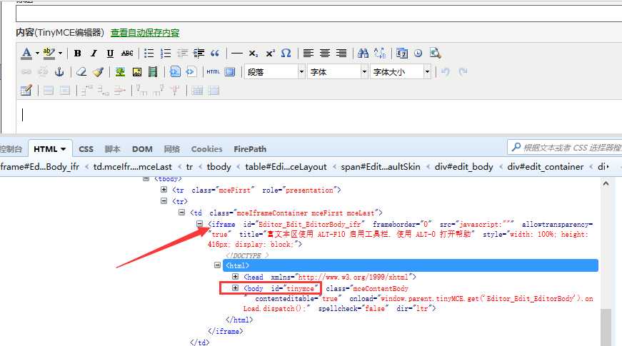Open the highlight color picker arrow
The height and width of the screenshot is (346, 622).
pos(60,53)
